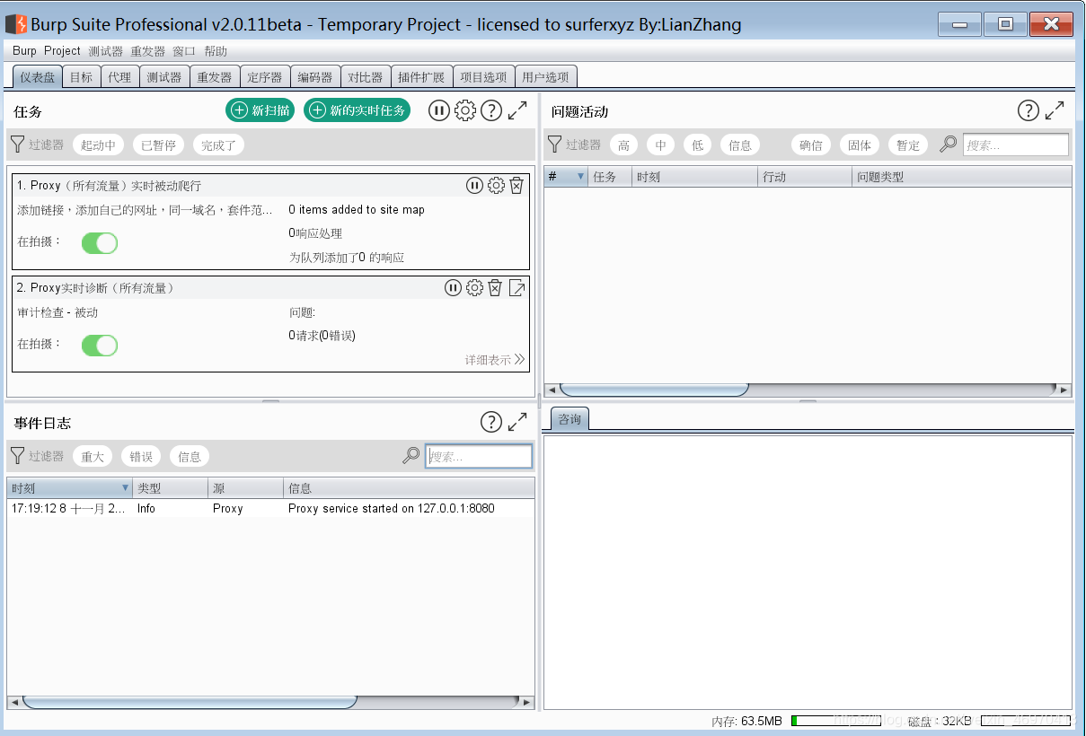Click the 类型 column header in event log
This screenshot has height=736, width=1086.
click(x=171, y=488)
